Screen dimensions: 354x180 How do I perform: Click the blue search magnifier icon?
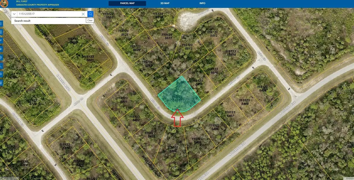(90, 14)
